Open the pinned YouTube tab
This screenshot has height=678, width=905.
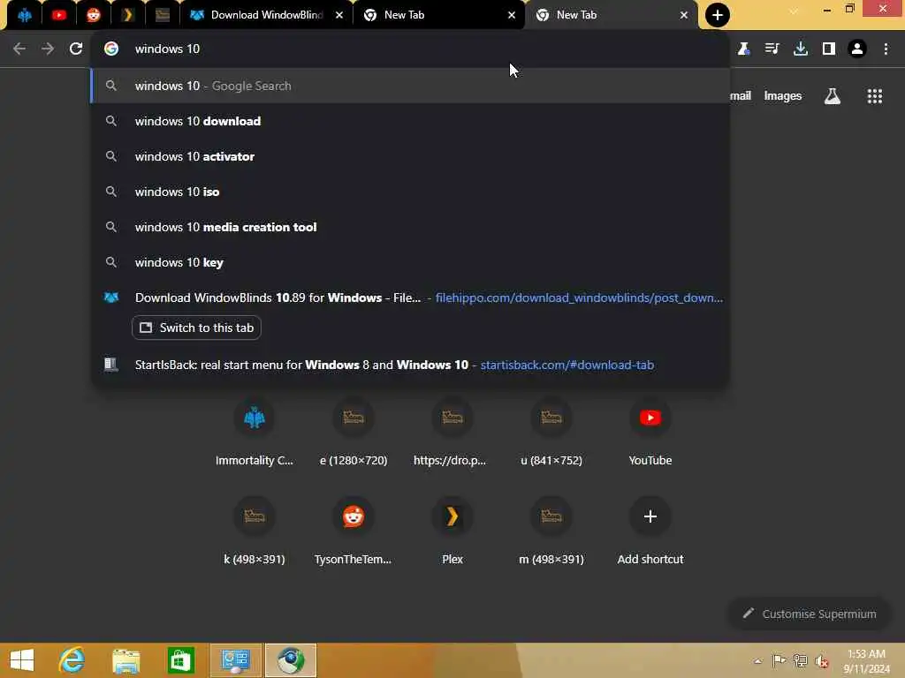tap(59, 15)
